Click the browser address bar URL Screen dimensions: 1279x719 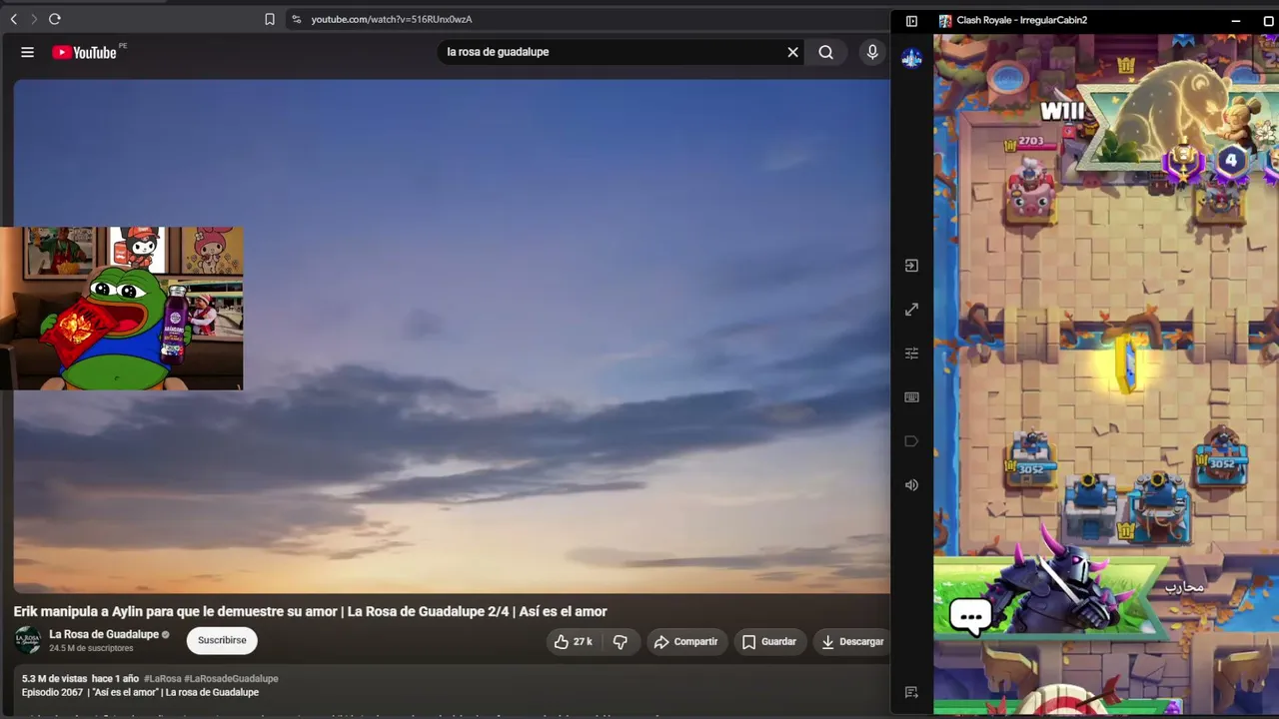(x=391, y=19)
